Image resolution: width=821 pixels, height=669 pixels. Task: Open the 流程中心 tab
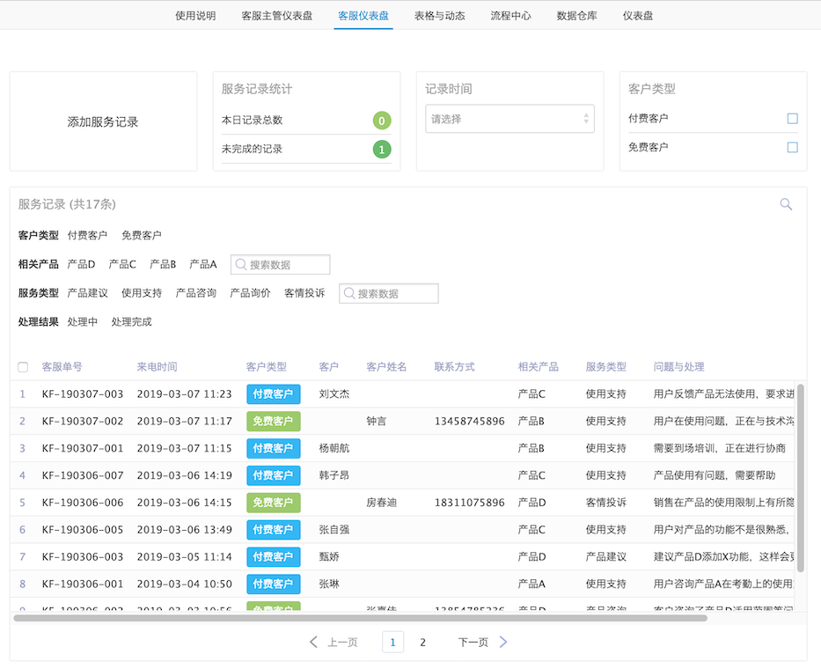click(x=510, y=16)
